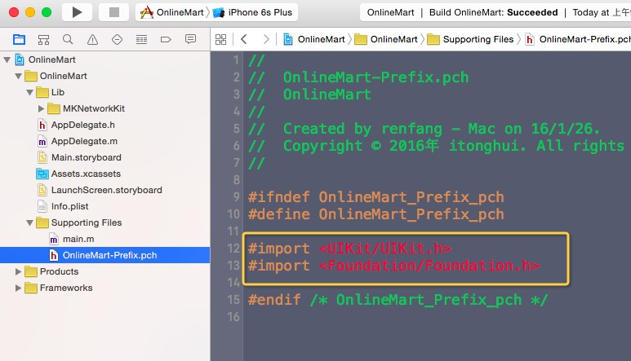
Task: Click the #ifndef OnlineMart_Prefix_pch line
Action: point(375,197)
